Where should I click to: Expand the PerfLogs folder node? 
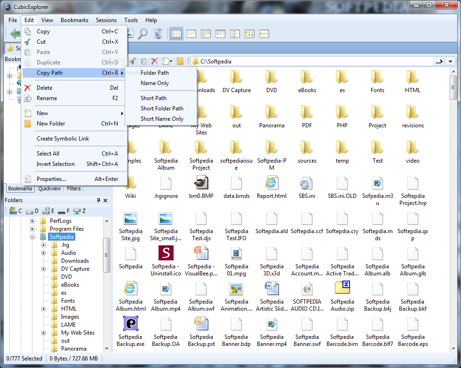coord(32,221)
